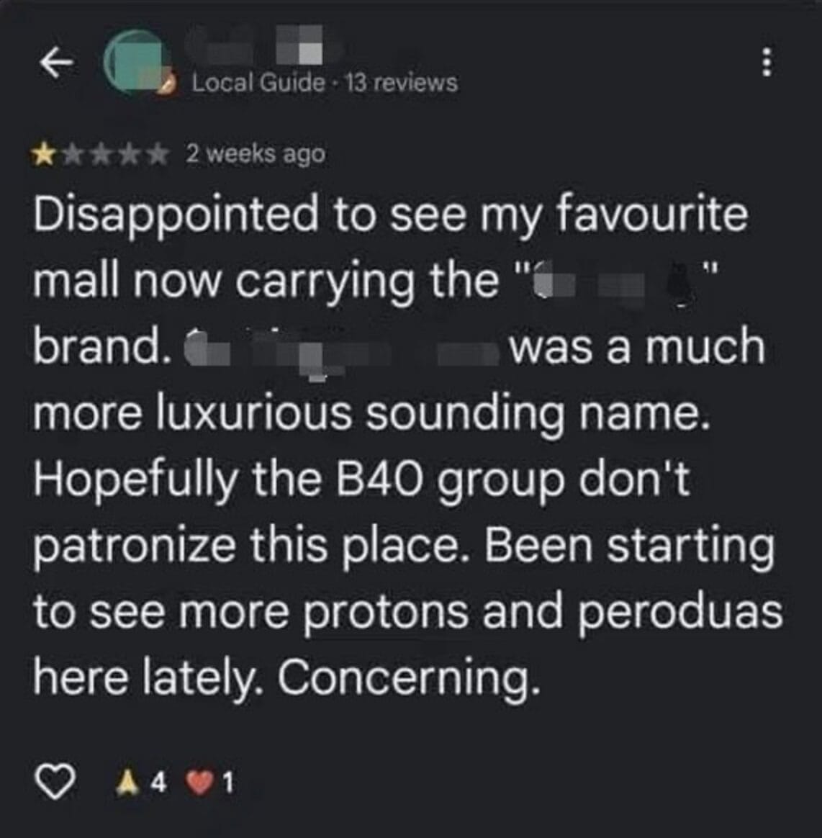View the praying hands reaction count 4

click(158, 783)
